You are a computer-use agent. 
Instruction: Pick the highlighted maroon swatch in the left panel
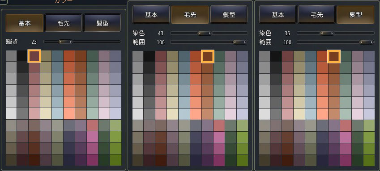(34, 56)
